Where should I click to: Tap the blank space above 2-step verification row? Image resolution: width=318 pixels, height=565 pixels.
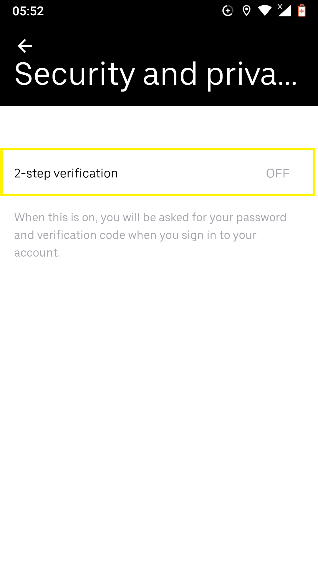(x=159, y=127)
